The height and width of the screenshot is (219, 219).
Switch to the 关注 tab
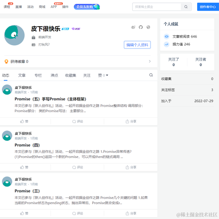pos(87,75)
